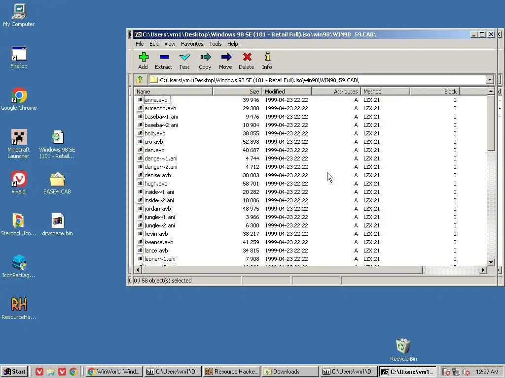This screenshot has height=378, width=505.
Task: Select the Firefox desktop shortcut
Action: [19, 57]
